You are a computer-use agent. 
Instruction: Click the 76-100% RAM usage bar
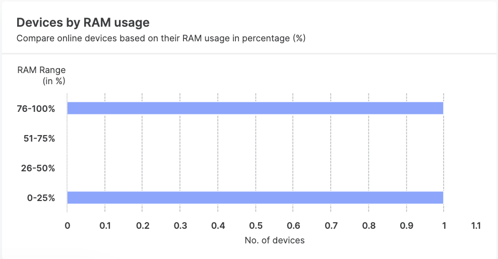[255, 108]
